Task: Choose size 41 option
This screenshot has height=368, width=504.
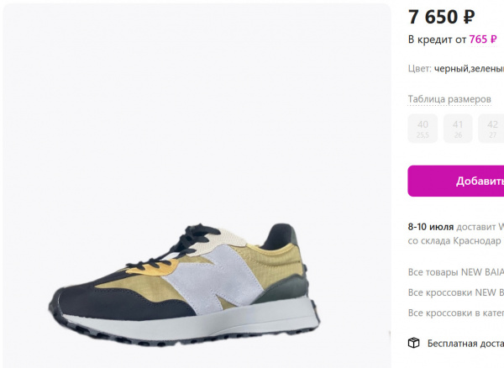Action: tap(458, 129)
